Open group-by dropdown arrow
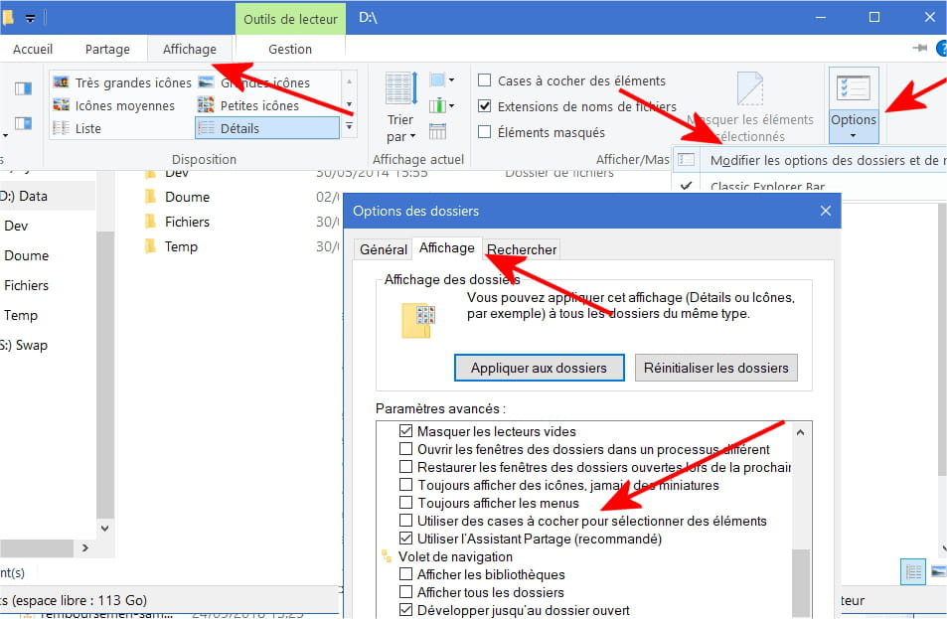 click(x=451, y=79)
